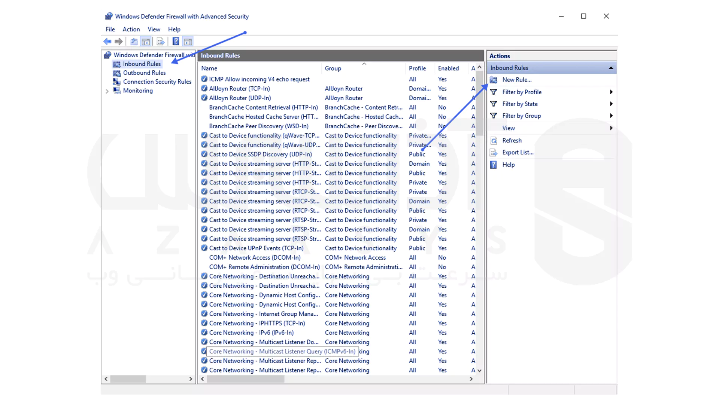The image size is (719, 404).
Task: Open the Action menu
Action: point(131,29)
